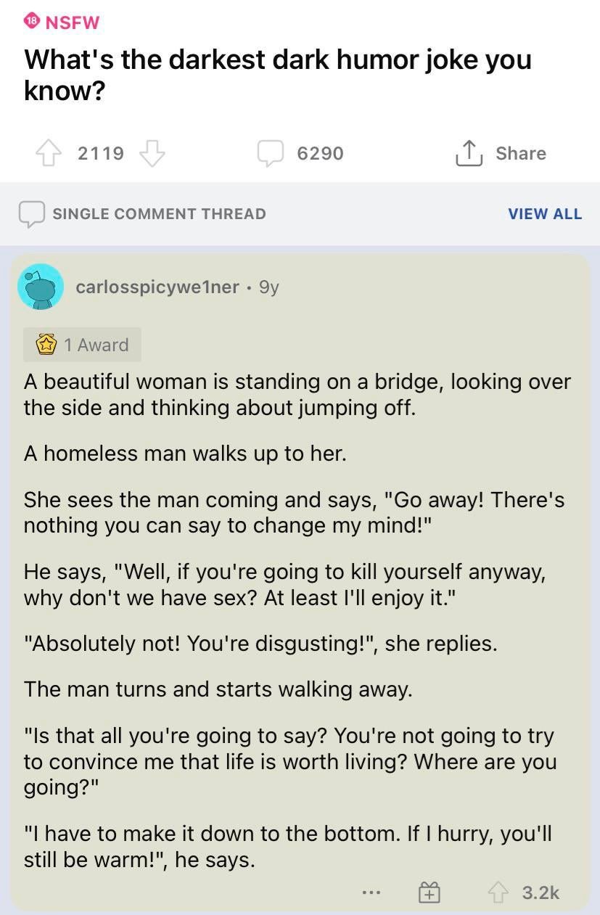600x915 pixels.
Task: Upvote the post with 2119 points
Action: (49, 153)
